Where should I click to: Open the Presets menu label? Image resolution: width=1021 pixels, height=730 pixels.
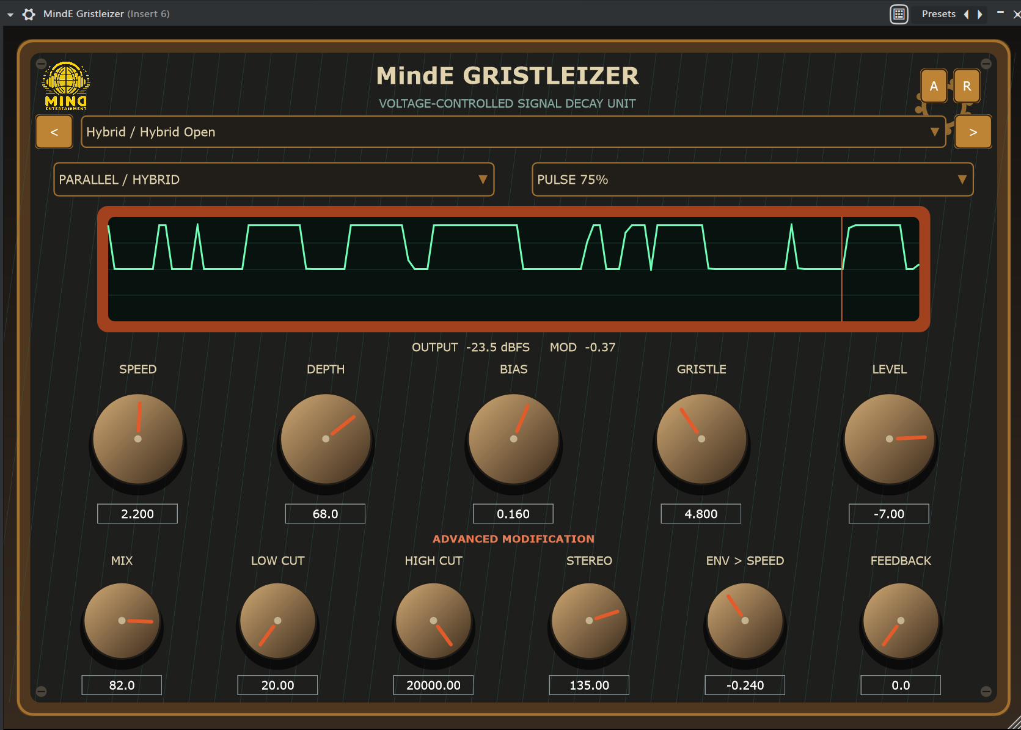(939, 14)
